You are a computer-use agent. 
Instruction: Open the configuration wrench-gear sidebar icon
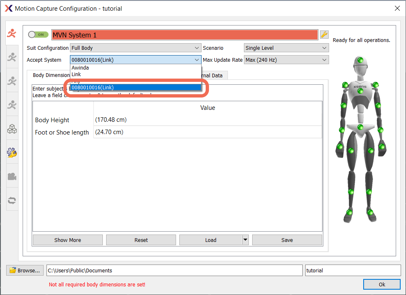(x=12, y=153)
